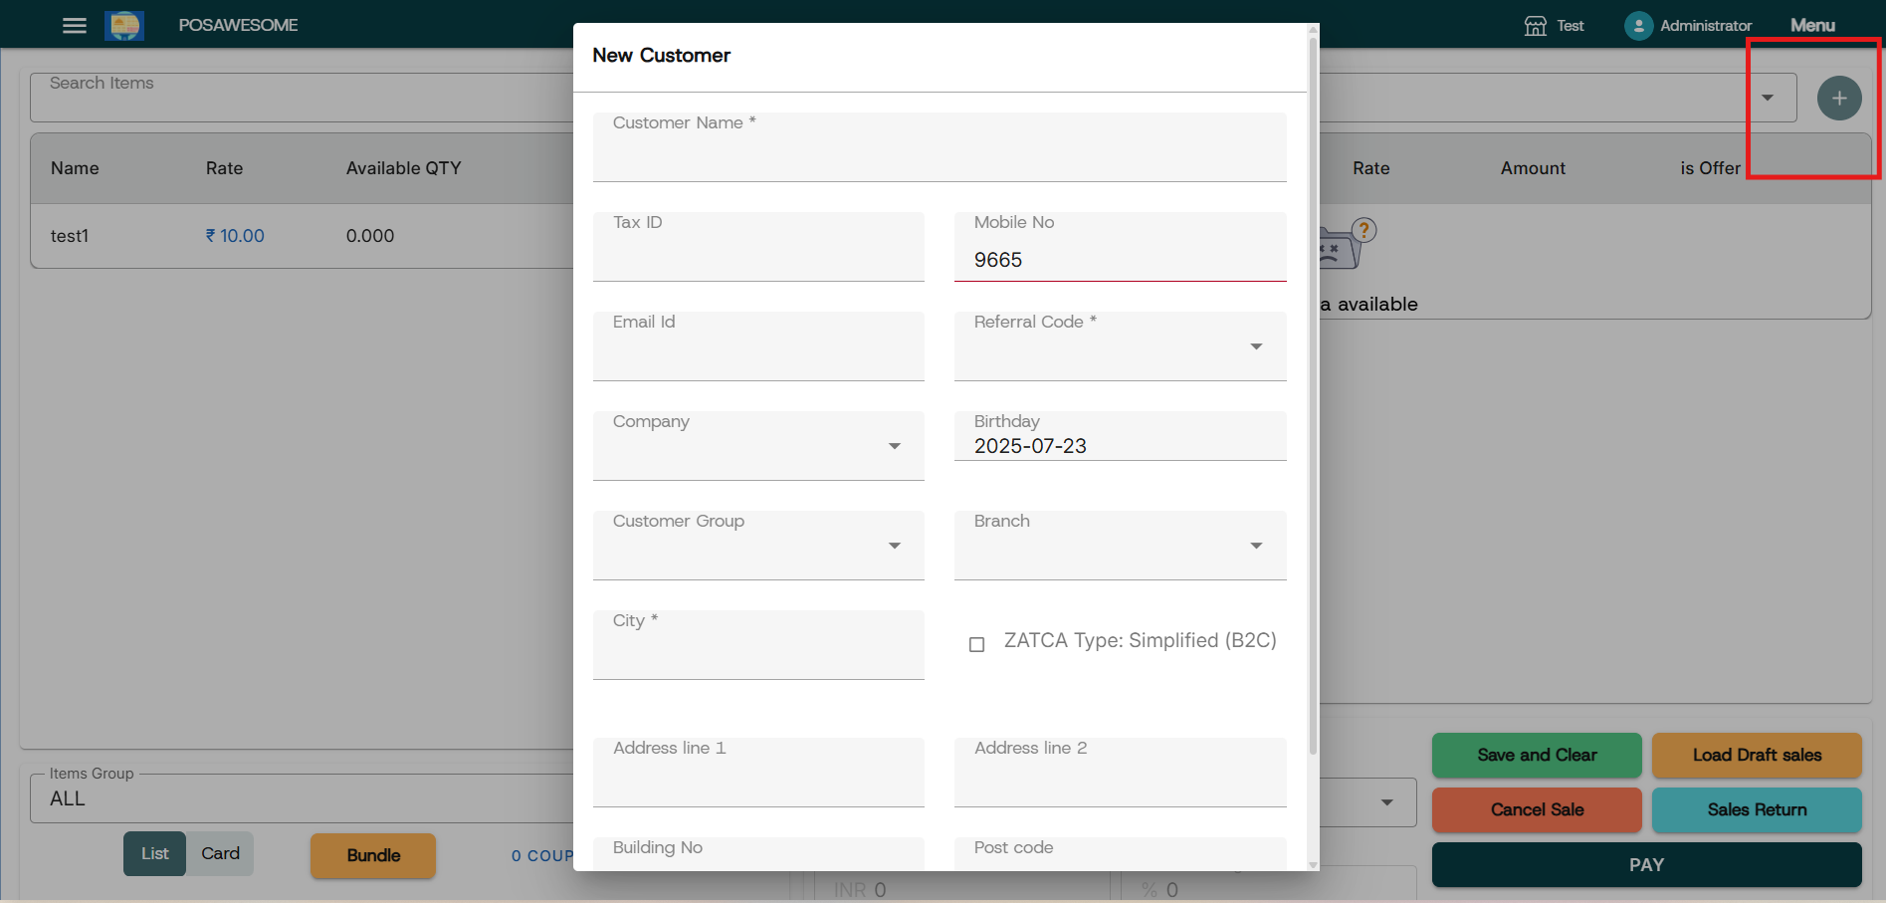Click Save and Clear button
The image size is (1886, 903).
coord(1537,755)
